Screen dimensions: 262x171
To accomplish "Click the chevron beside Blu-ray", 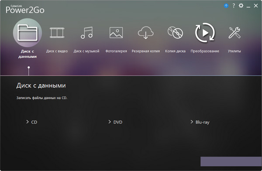I will coord(192,122).
